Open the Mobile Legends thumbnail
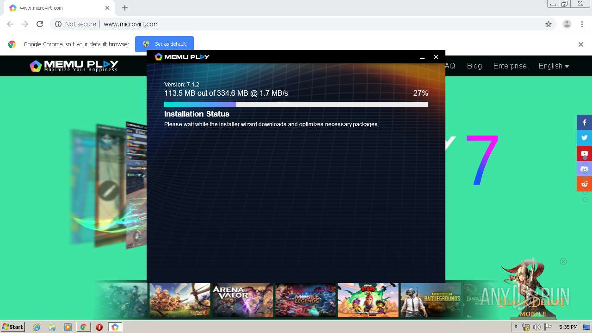The image size is (592, 333). tap(305, 300)
